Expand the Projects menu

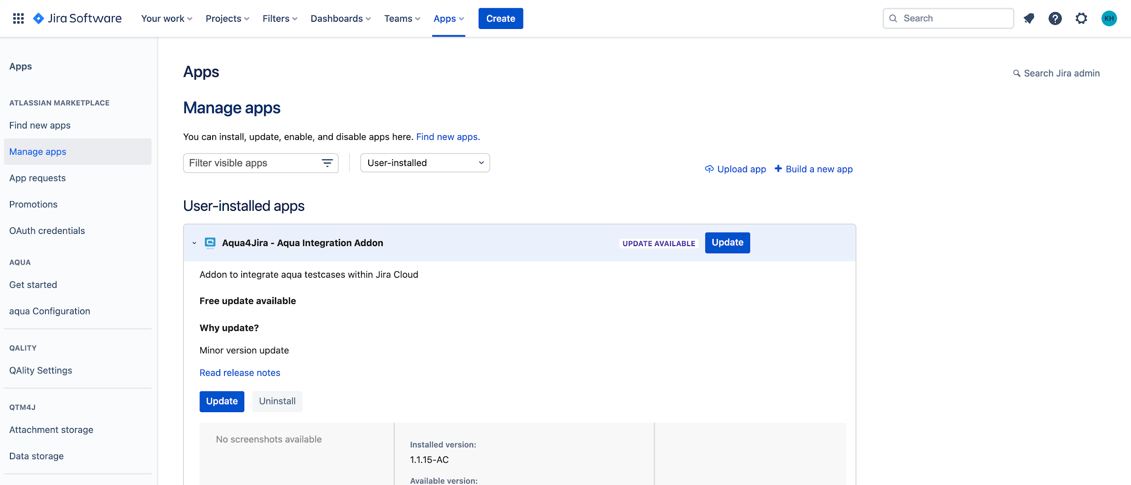coord(227,19)
